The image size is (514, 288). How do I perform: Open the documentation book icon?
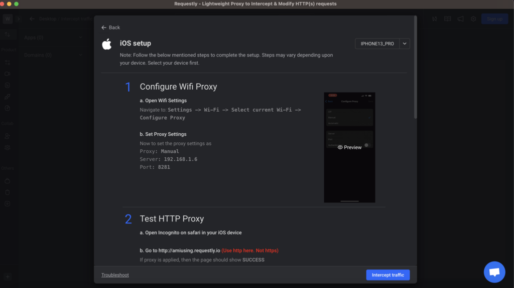(x=447, y=19)
